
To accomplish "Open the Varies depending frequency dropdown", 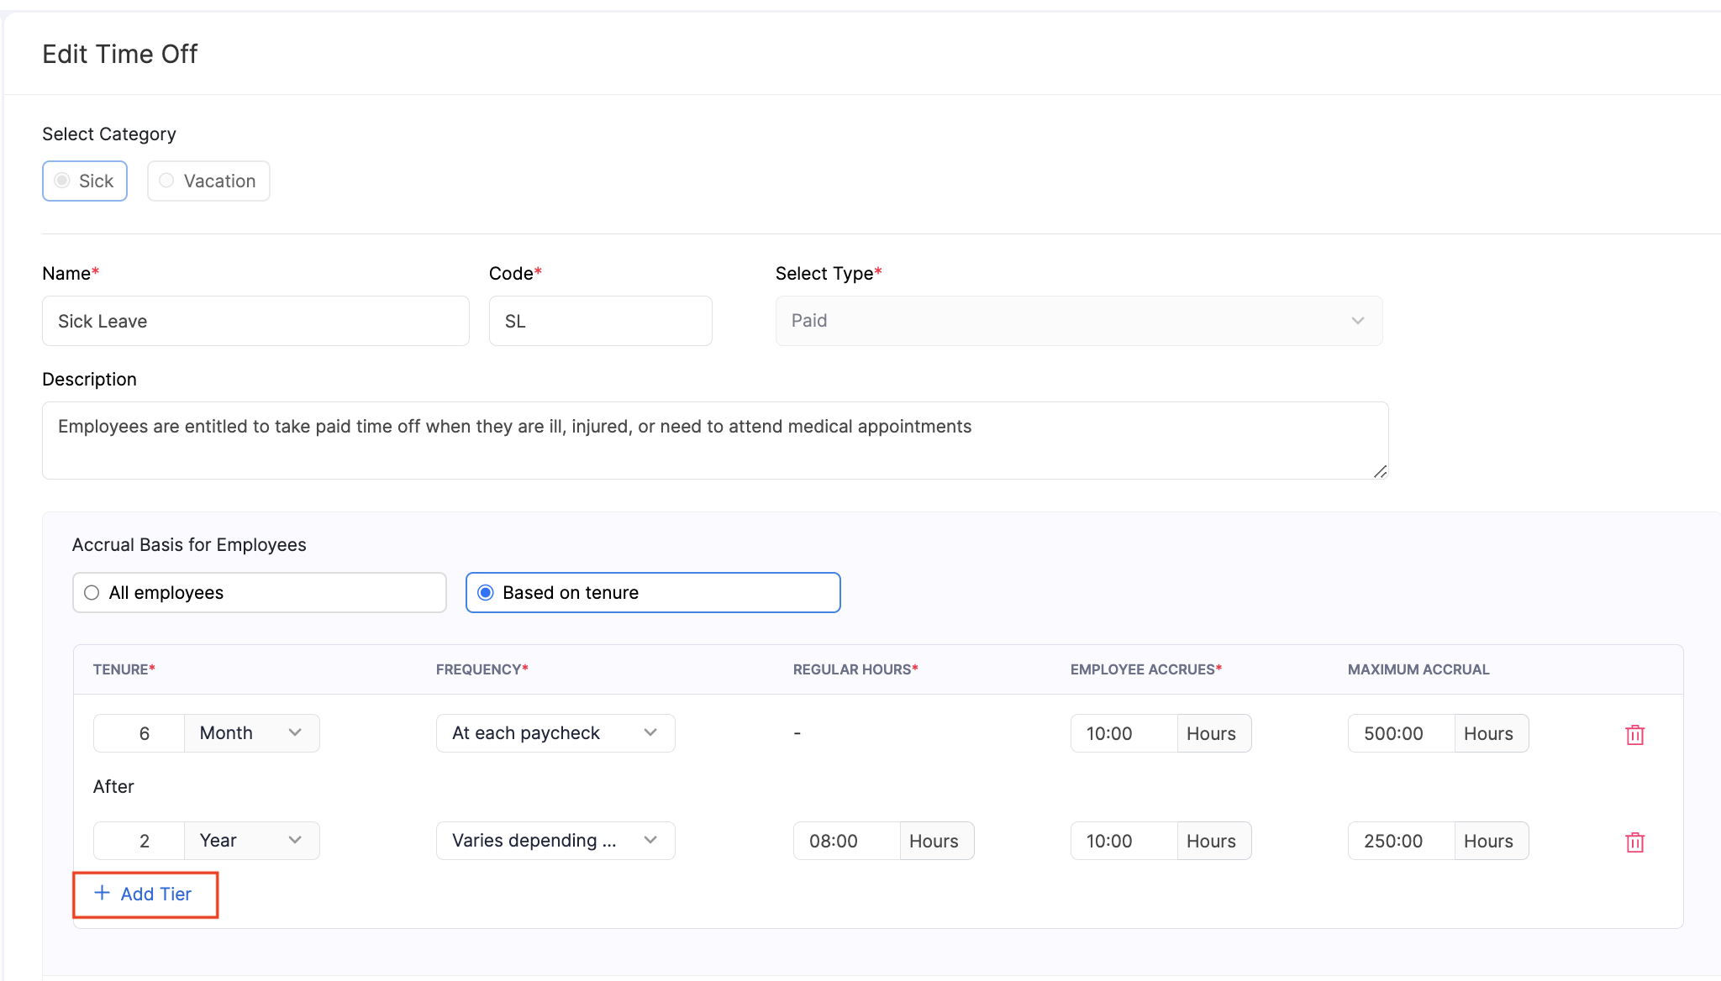I will (555, 841).
